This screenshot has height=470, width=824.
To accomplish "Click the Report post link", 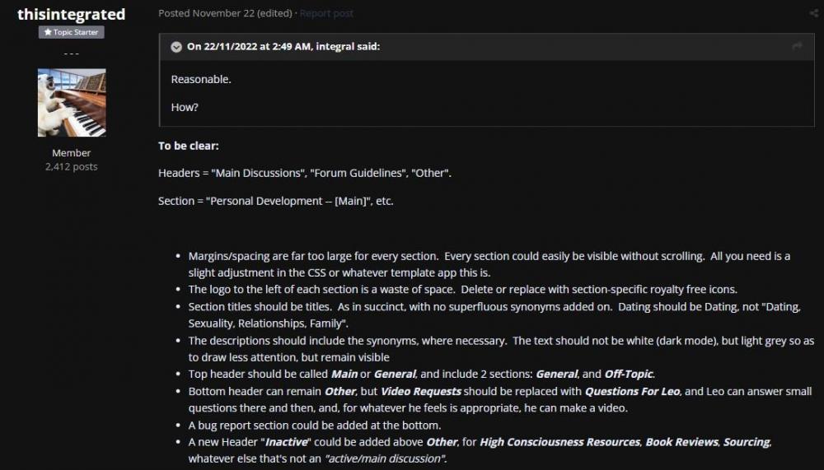I will (326, 14).
